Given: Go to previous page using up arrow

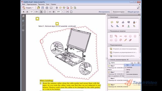Looking at the screenshot, I should pos(24,12).
